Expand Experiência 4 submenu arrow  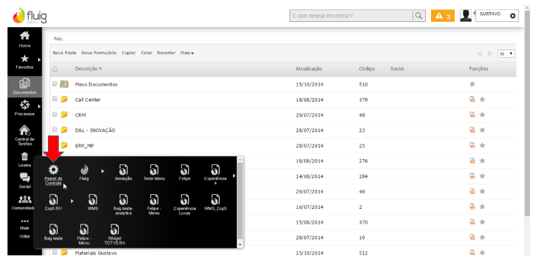coord(234,176)
